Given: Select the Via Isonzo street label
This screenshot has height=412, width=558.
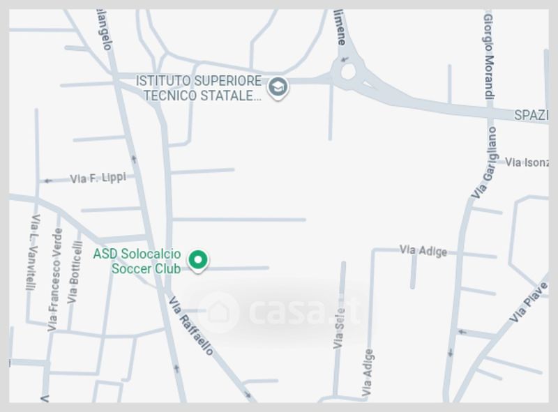Looking at the screenshot, I should (527, 162).
